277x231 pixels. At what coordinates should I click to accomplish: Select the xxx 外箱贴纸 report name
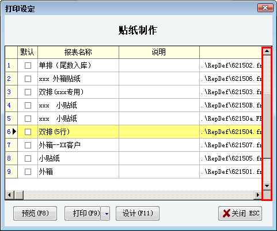pyautogui.click(x=78, y=79)
